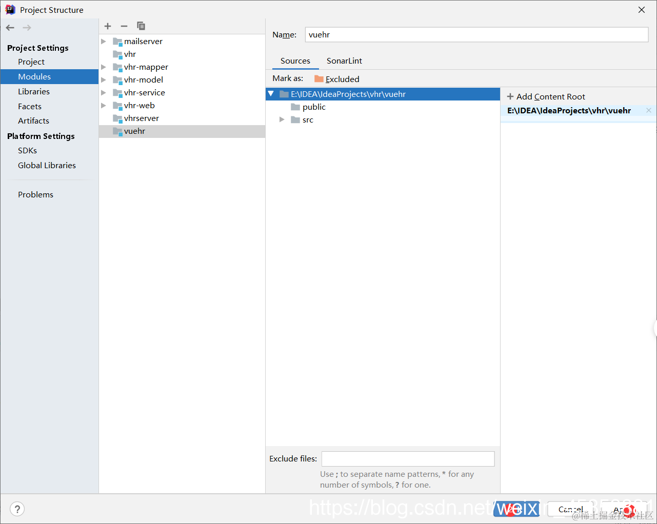Open the Facets settings page
The width and height of the screenshot is (657, 524).
click(x=30, y=107)
